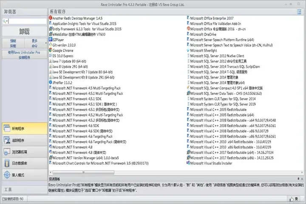Click the JProfiler 11.0.2 icon
306x204 pixels.
pos(51,82)
